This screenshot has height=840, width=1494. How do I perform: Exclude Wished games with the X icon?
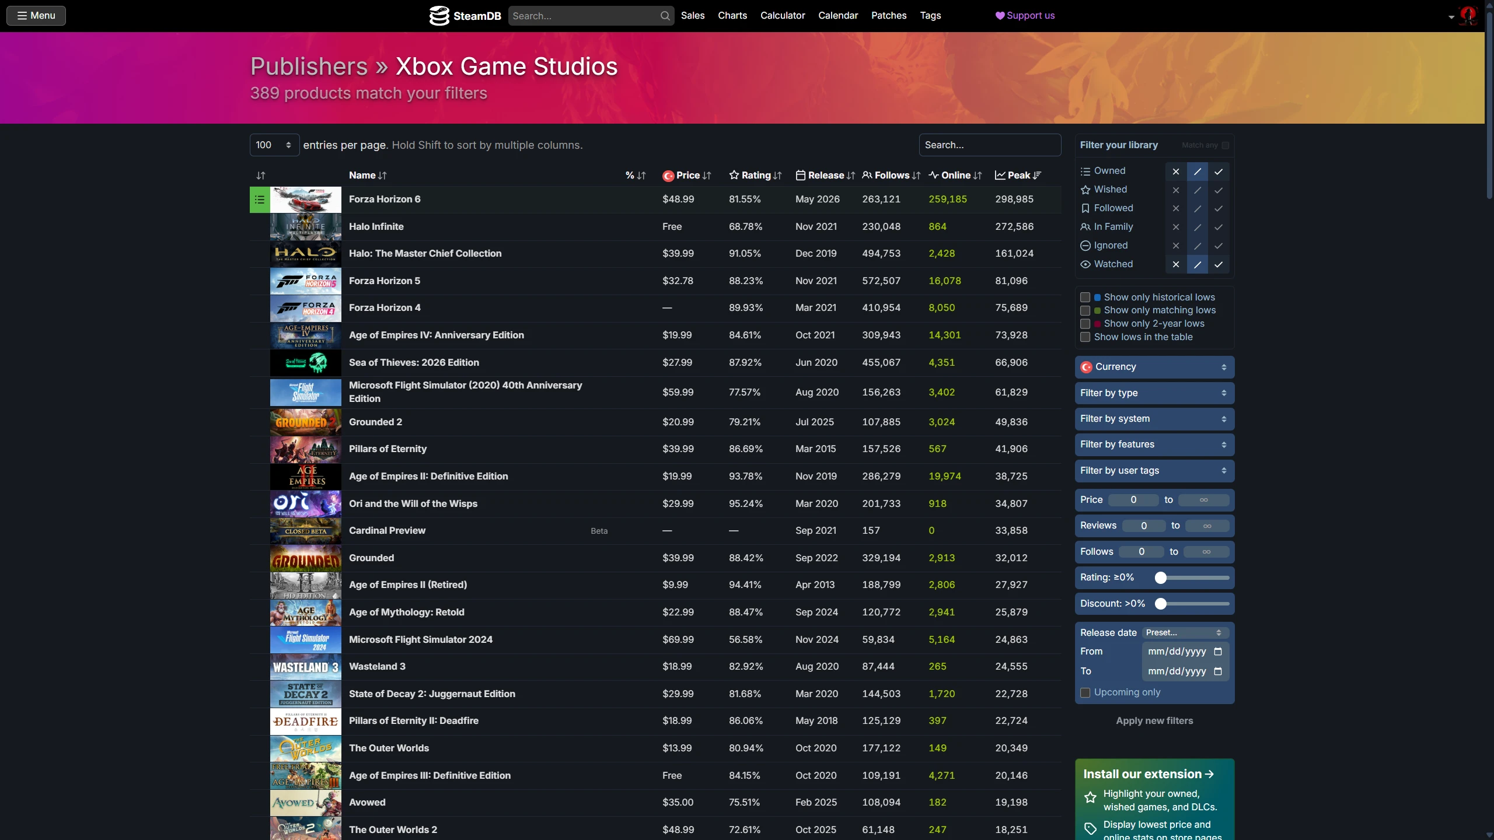1176,190
